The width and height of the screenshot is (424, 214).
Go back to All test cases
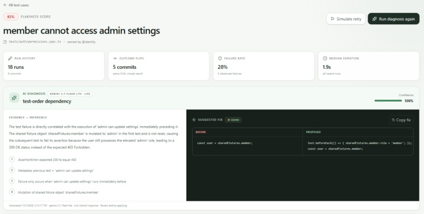[16, 5]
